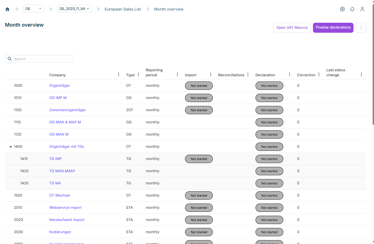
Task: Open Last status change column menu
Action: pyautogui.click(x=361, y=75)
